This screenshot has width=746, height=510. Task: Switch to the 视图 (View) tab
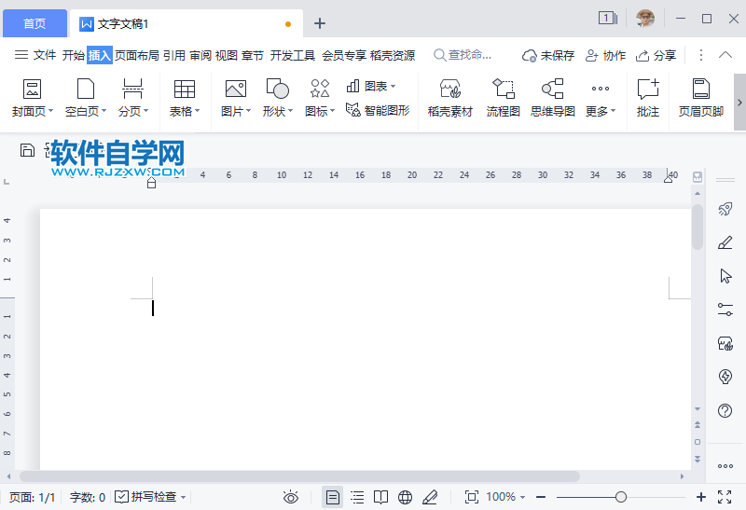tap(227, 55)
